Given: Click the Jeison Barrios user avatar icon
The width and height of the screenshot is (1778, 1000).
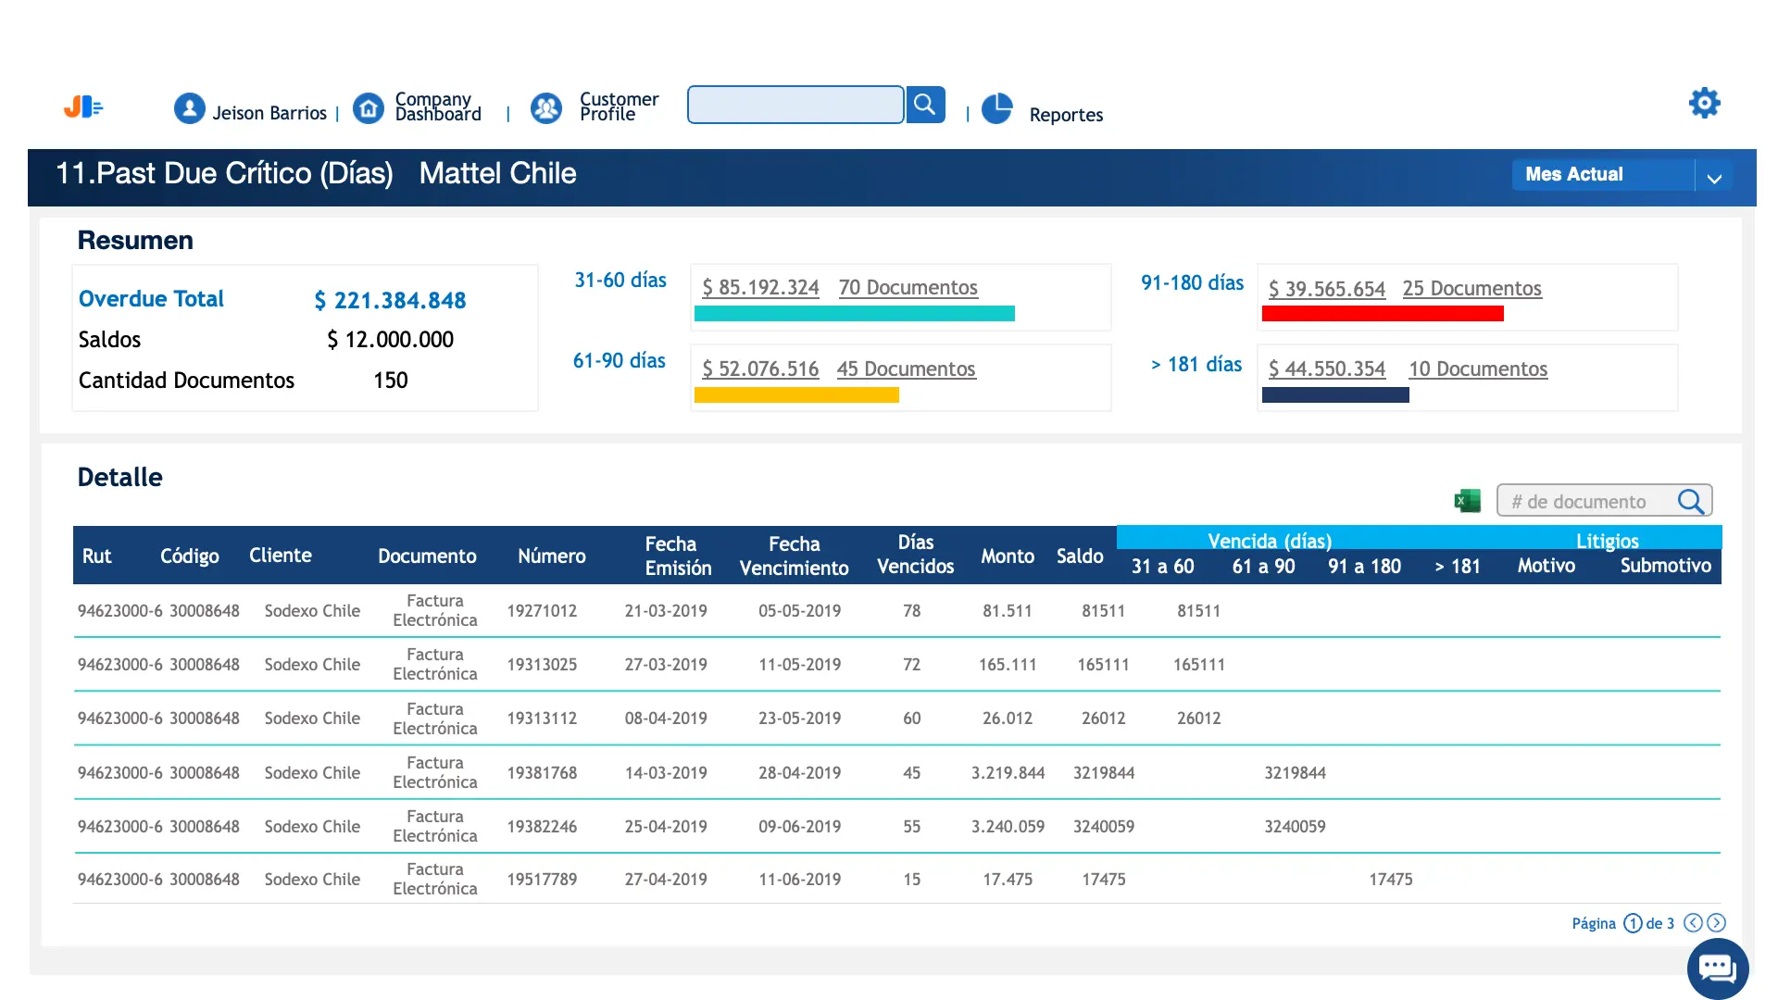Looking at the screenshot, I should tap(190, 108).
